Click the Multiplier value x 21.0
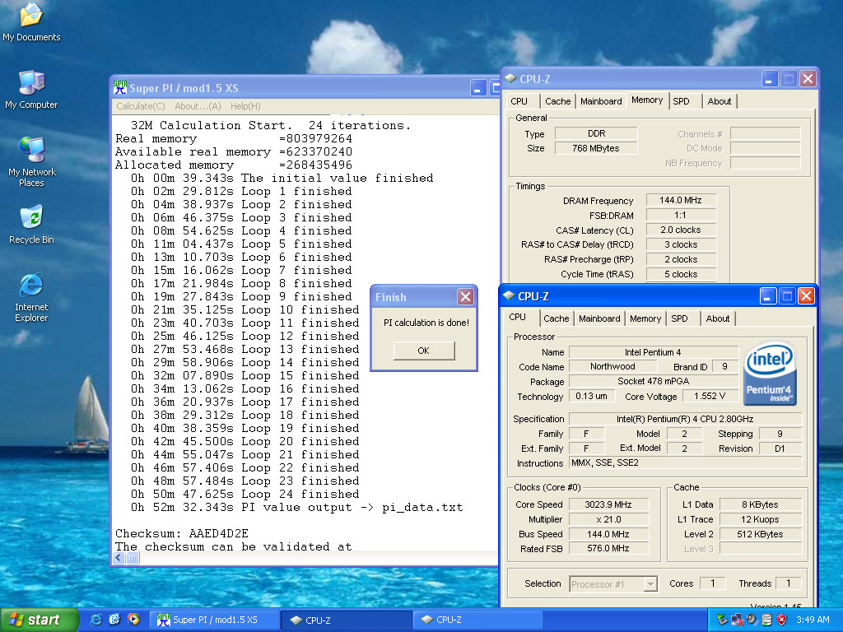Image resolution: width=843 pixels, height=632 pixels. (x=608, y=519)
